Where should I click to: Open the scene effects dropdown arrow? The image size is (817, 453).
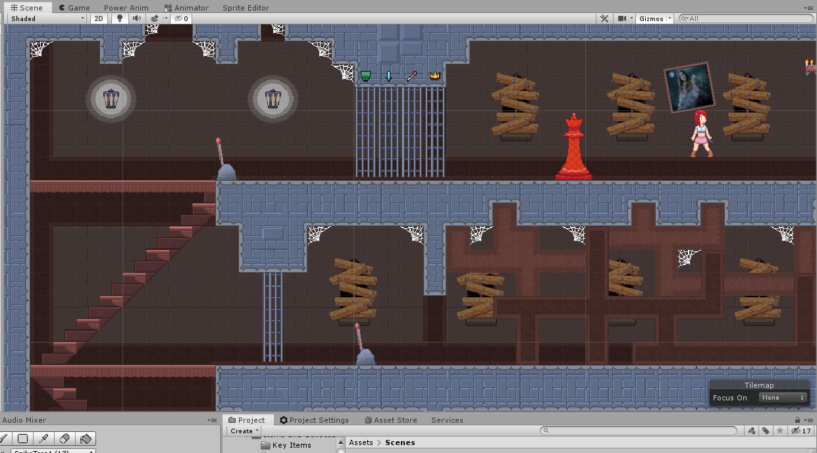(x=166, y=18)
